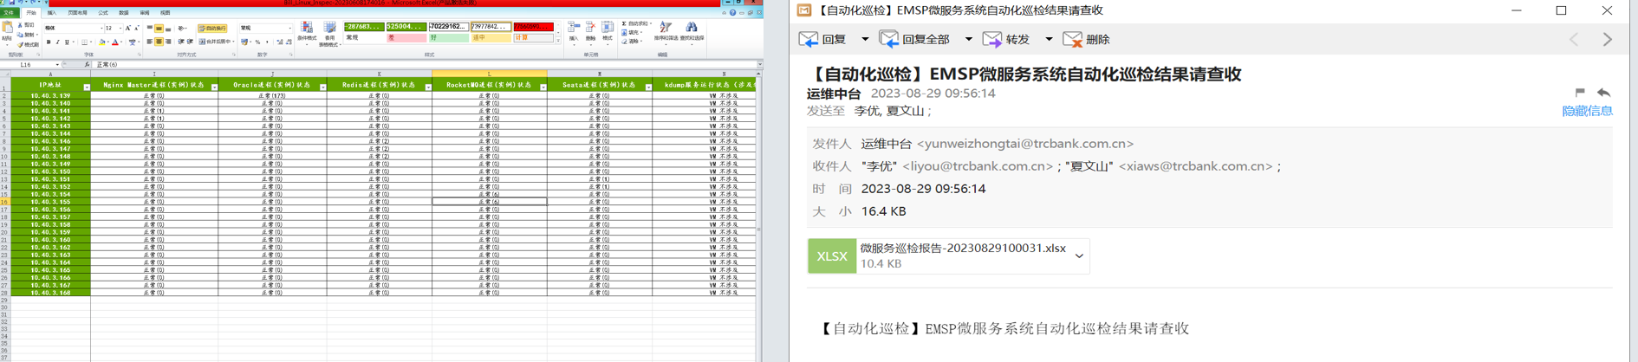
Task: Expand the cell styles gallery arrow
Action: coord(558,41)
